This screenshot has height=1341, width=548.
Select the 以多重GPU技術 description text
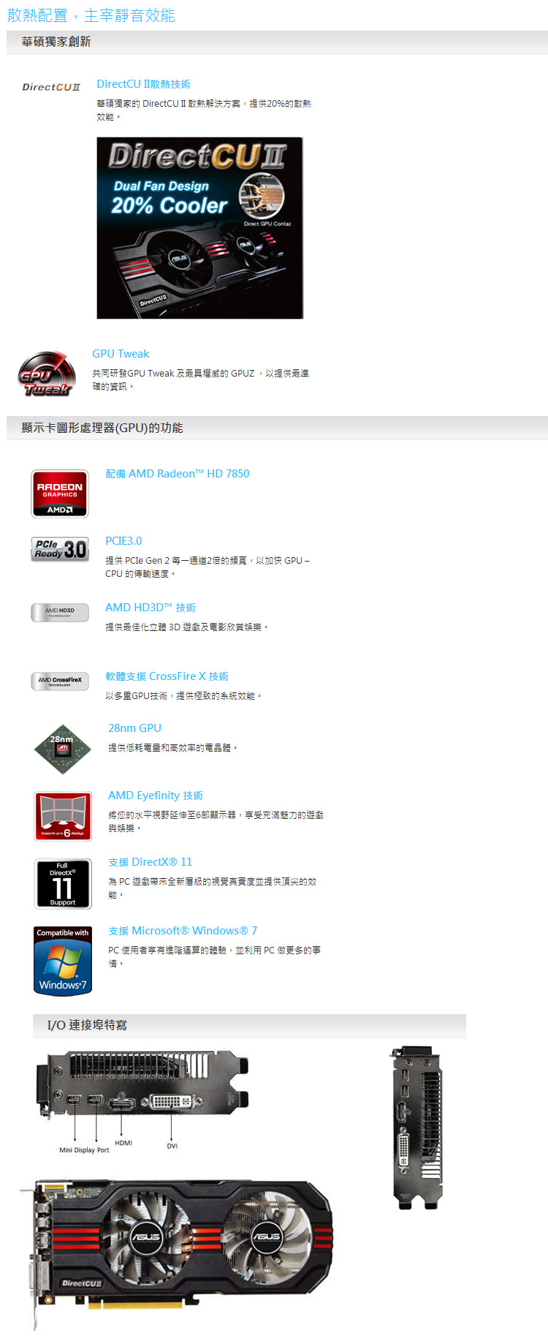[184, 696]
